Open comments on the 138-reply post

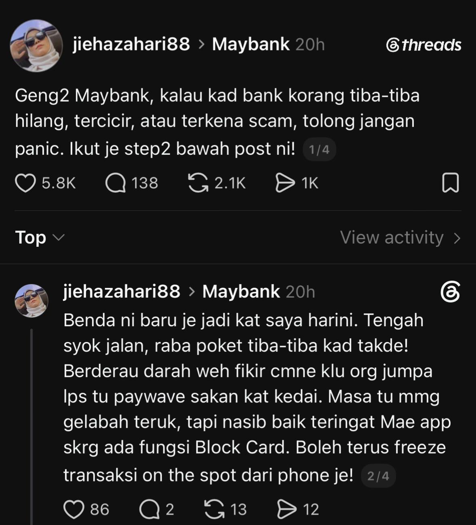pos(115,183)
